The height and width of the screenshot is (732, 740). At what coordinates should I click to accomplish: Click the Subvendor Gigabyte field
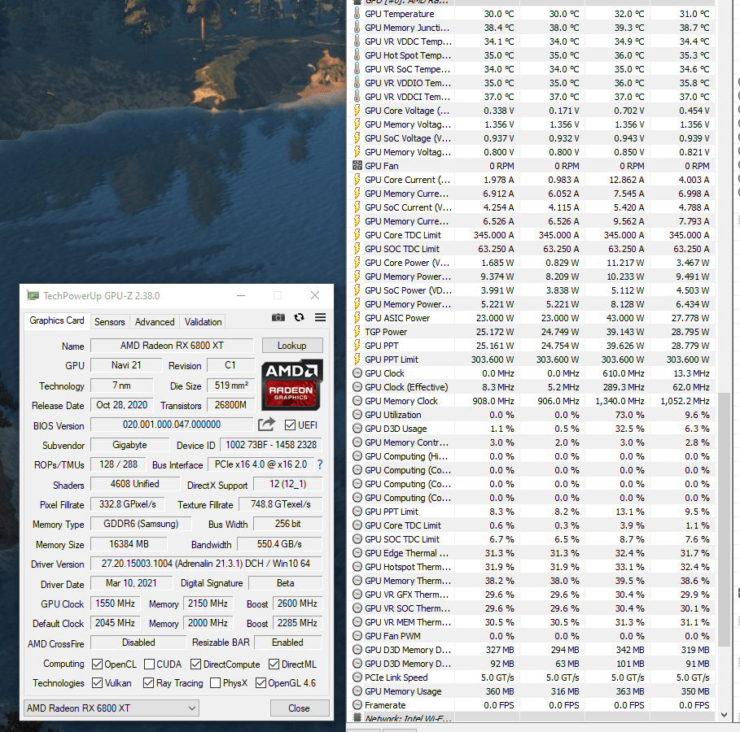click(x=129, y=445)
